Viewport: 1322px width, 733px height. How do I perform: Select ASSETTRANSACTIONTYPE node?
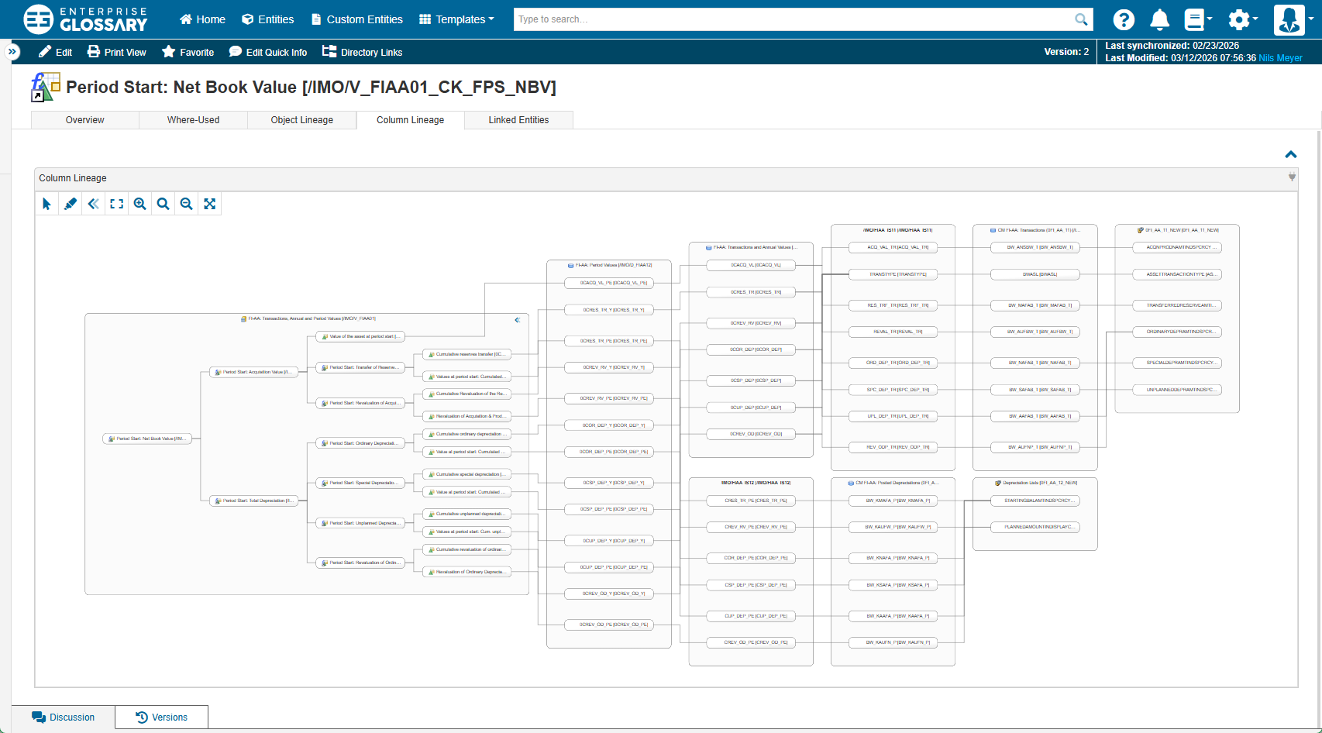[x=1177, y=274]
